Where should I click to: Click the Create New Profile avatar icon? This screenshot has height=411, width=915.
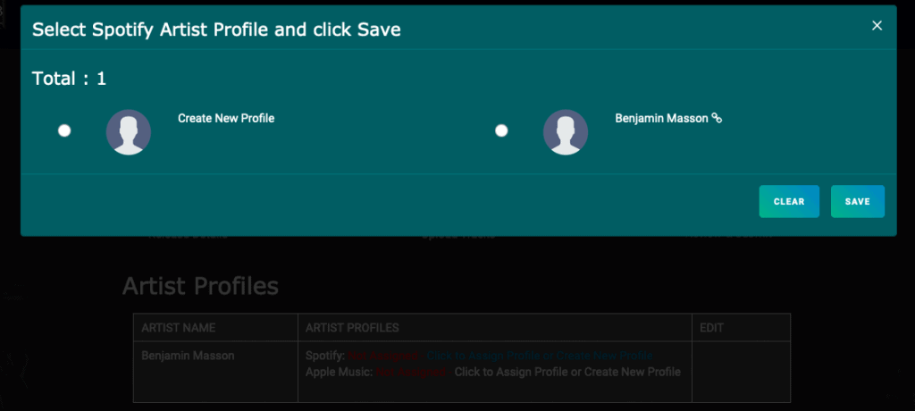[129, 132]
